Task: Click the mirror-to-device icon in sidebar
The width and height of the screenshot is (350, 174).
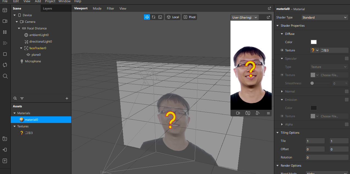Action: (5, 150)
